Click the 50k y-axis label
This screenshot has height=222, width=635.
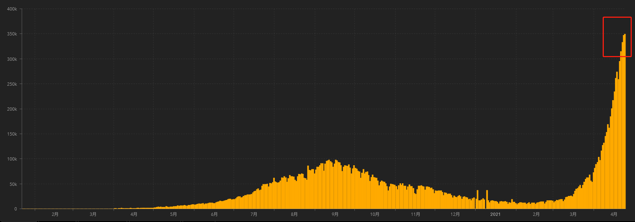coord(13,184)
